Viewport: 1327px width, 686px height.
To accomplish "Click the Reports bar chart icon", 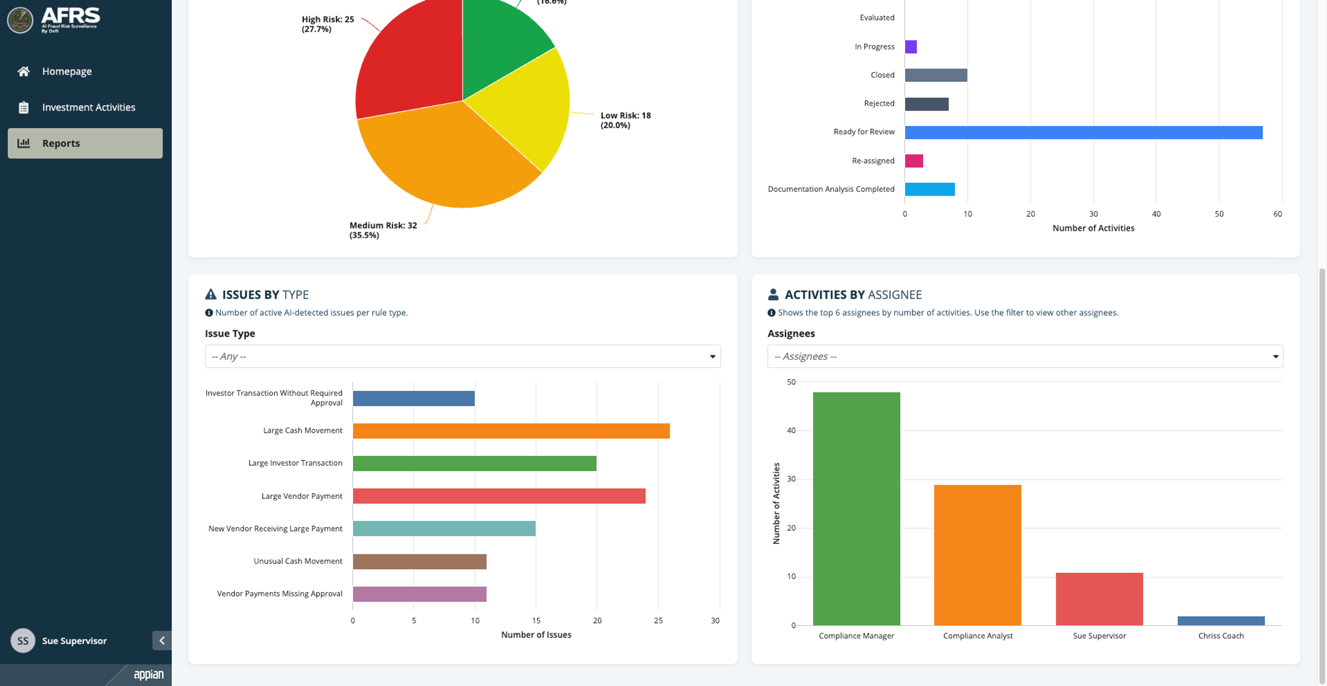I will [23, 143].
